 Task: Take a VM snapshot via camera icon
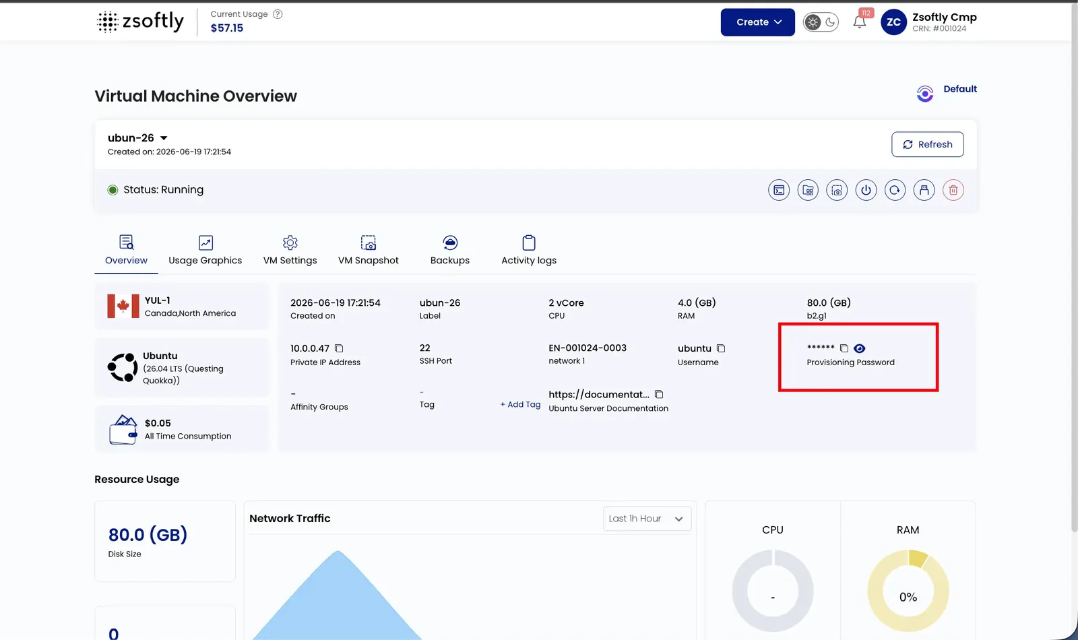pos(837,190)
